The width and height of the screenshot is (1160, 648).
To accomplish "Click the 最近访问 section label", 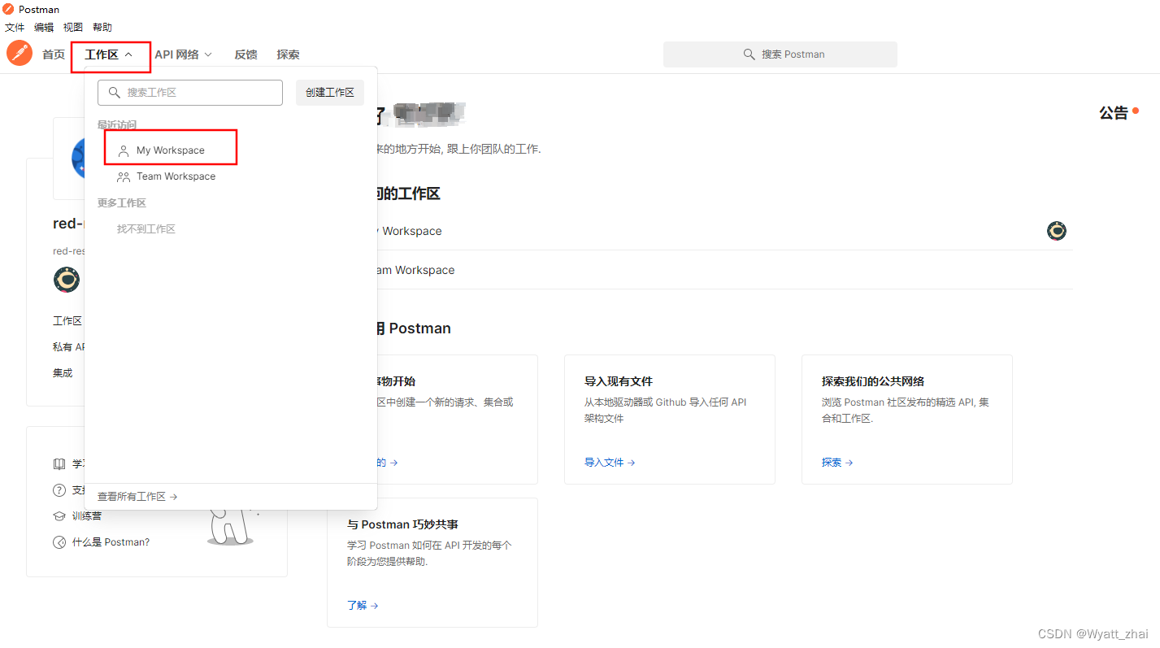I will pos(117,125).
